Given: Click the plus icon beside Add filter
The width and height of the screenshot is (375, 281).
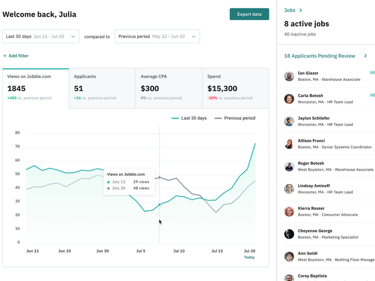Looking at the screenshot, I should [x=5, y=56].
